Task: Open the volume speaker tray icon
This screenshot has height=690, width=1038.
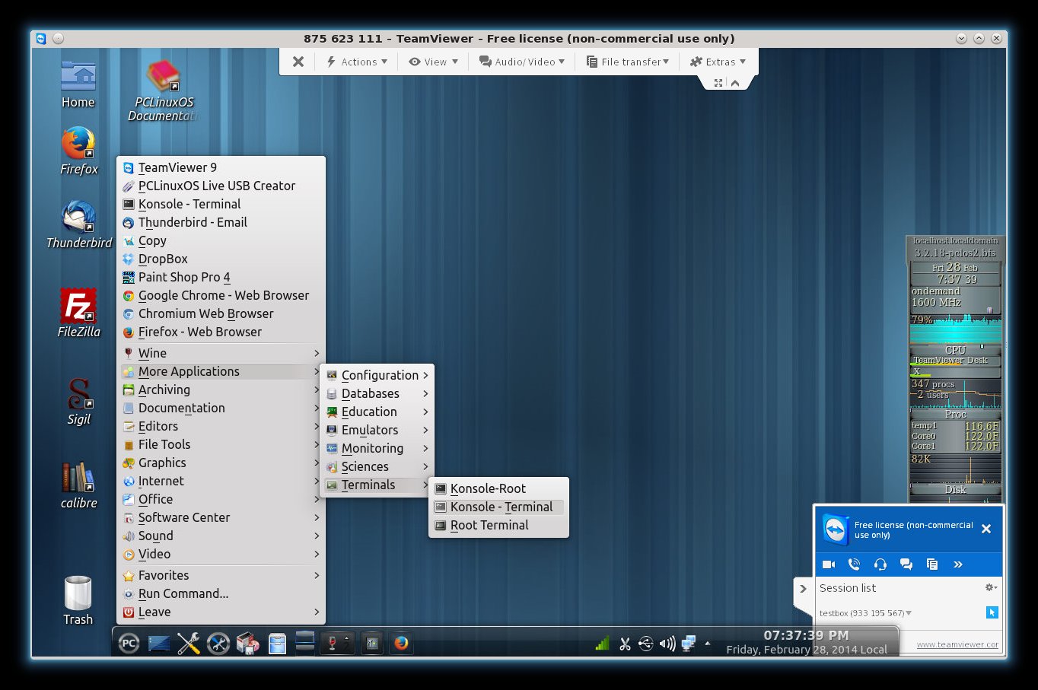Action: (667, 644)
